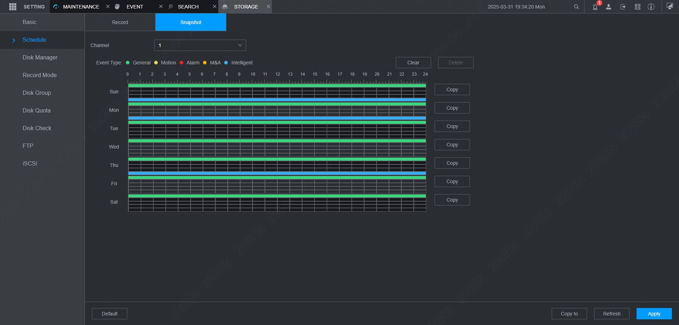Open Disk Group in the sidebar

(42, 93)
